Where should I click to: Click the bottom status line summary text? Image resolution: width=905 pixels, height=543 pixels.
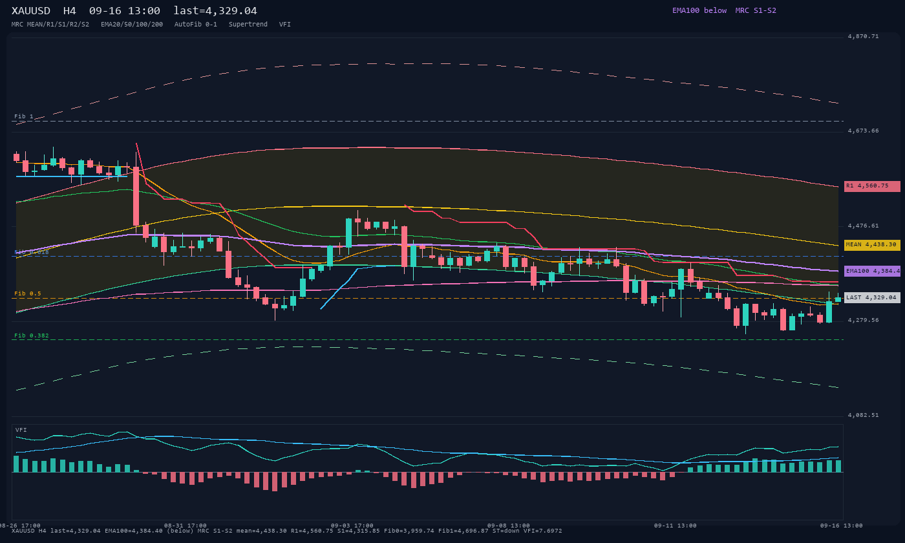tap(287, 531)
